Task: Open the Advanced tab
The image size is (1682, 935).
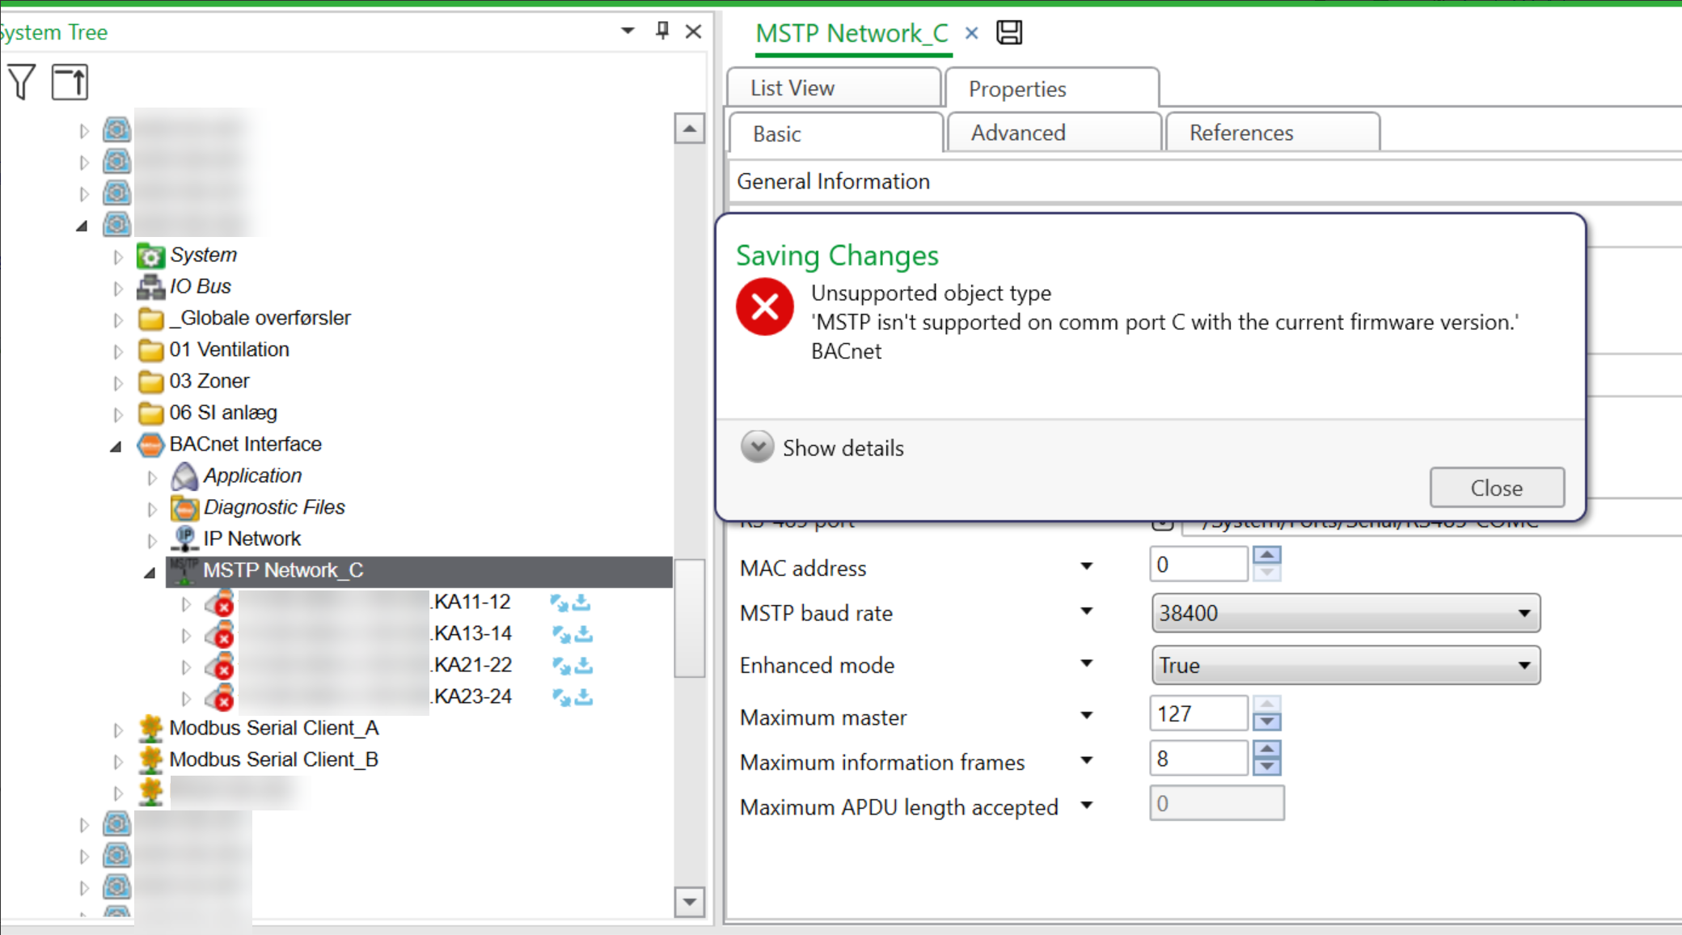Action: pyautogui.click(x=1054, y=133)
